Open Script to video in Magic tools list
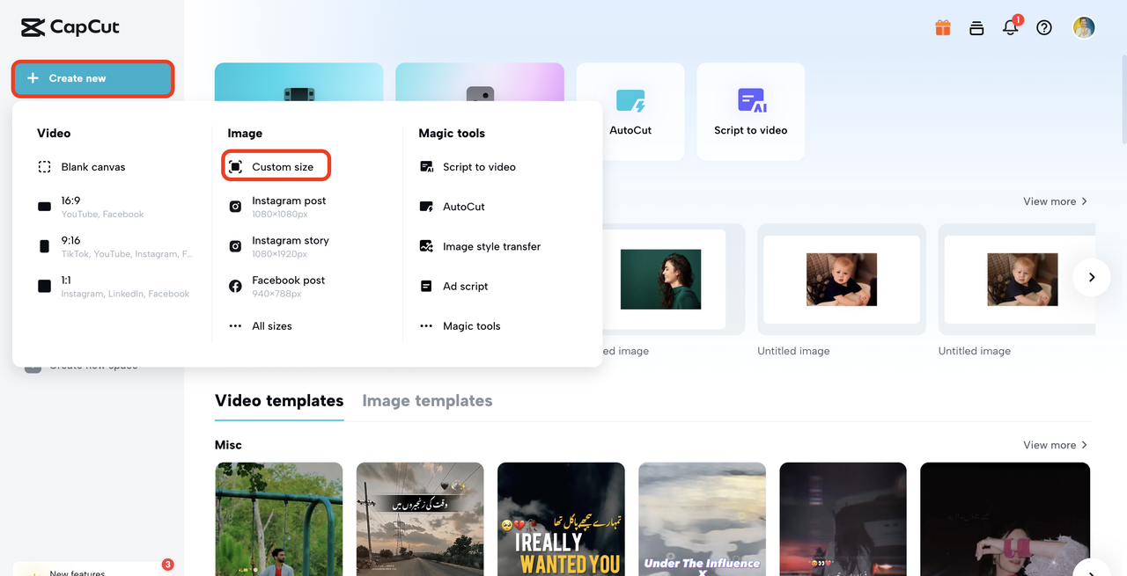Image resolution: width=1127 pixels, height=576 pixels. (468, 167)
